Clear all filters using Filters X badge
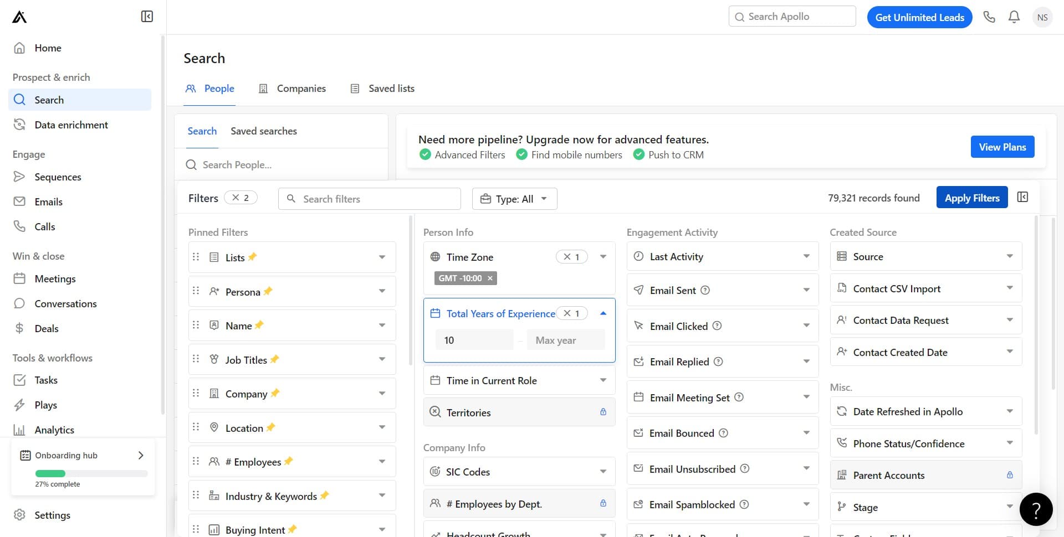This screenshot has width=1064, height=537. point(236,198)
